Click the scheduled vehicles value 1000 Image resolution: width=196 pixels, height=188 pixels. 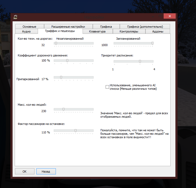click(105, 45)
